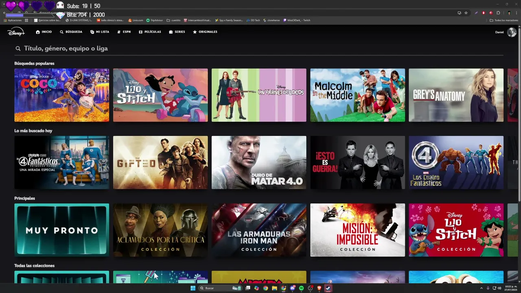Open Duro de Matar 4.0 tile
521x293 pixels.
click(259, 162)
